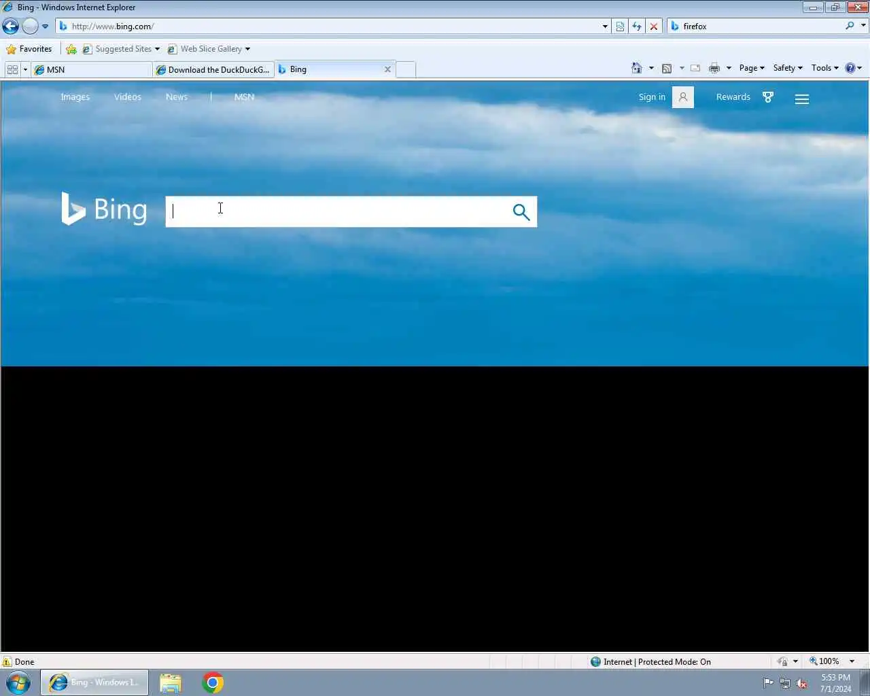870x696 pixels.
Task: Open Bing Rewards text link
Action: point(733,97)
